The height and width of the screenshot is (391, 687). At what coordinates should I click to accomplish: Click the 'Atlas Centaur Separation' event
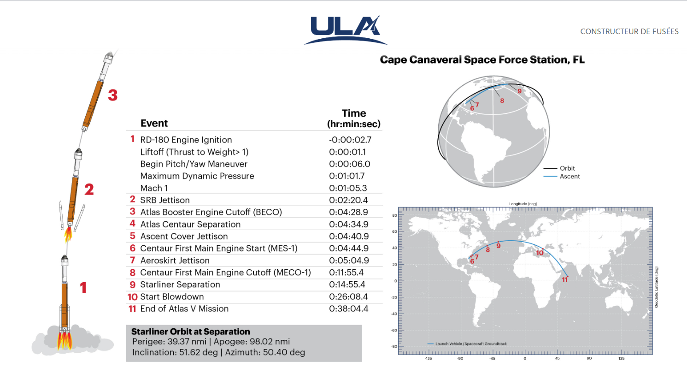(190, 224)
